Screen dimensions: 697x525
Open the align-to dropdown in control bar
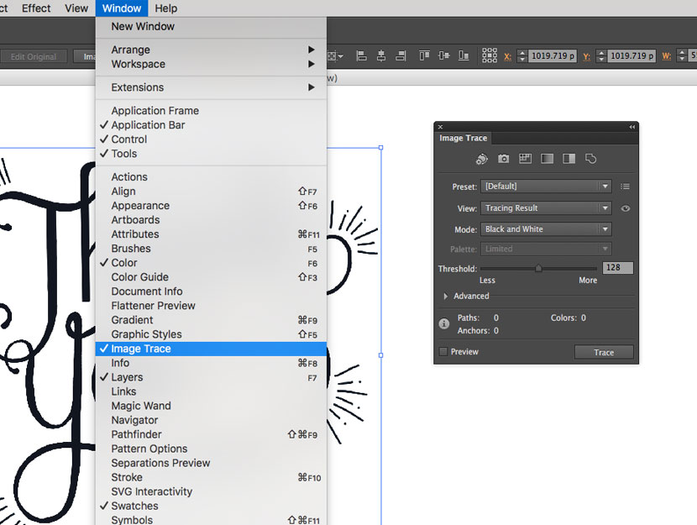(336, 56)
